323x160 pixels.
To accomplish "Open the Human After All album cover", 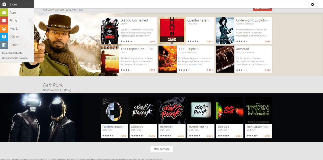I will (x=201, y=111).
